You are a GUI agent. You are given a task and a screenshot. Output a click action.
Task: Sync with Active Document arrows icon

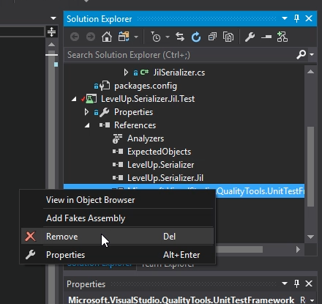point(180,37)
